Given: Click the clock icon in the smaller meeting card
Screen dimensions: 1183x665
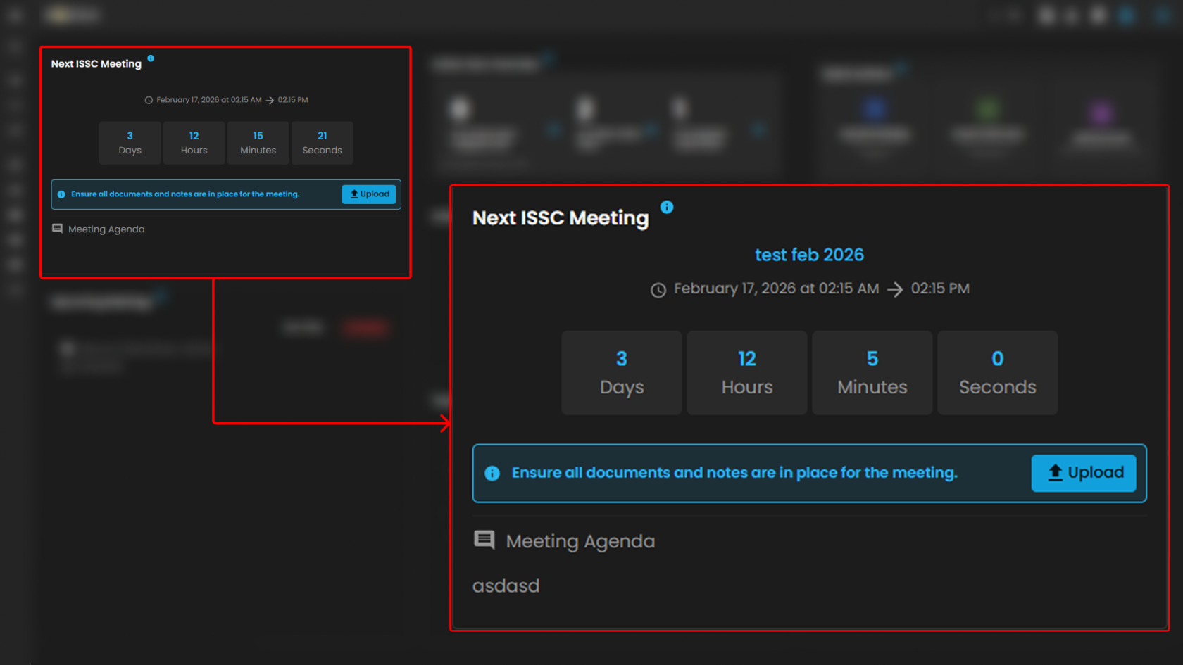Looking at the screenshot, I should point(149,100).
